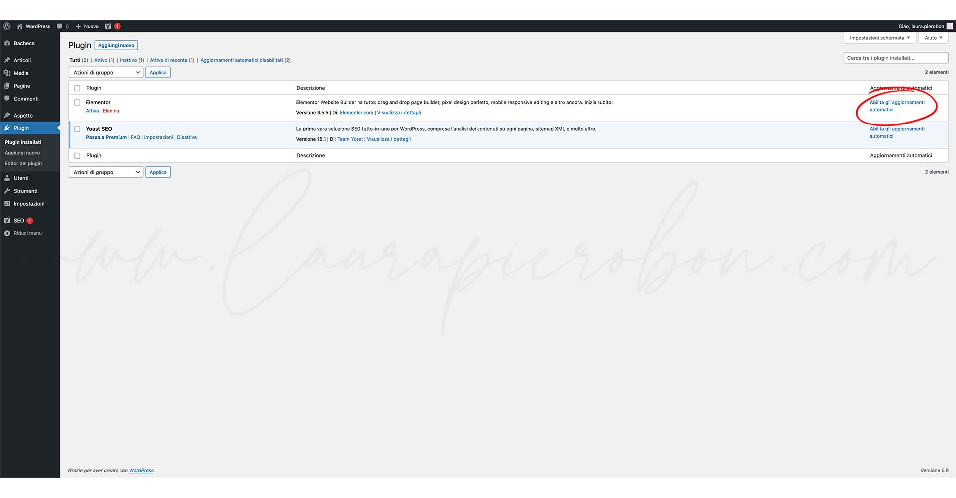Expand Impostazioni schermata panel
Image resolution: width=956 pixels, height=498 pixels.
[880, 38]
